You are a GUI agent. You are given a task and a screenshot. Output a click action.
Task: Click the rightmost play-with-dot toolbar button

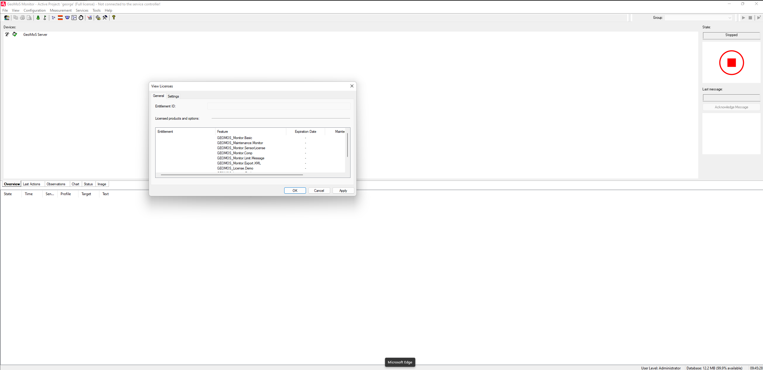(x=759, y=18)
